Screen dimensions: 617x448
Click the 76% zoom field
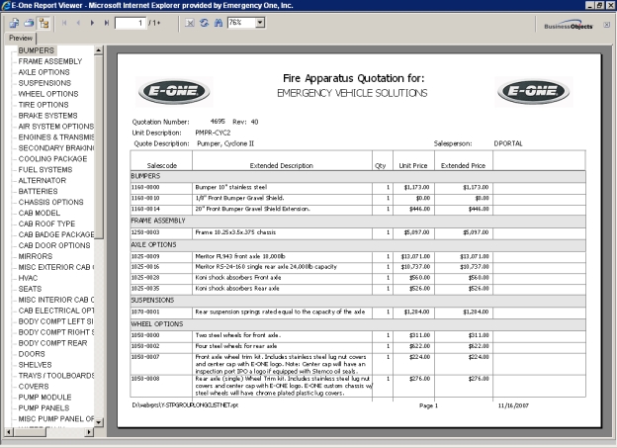tap(241, 23)
